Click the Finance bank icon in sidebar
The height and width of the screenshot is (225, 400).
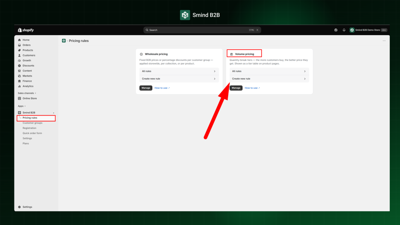(x=20, y=81)
